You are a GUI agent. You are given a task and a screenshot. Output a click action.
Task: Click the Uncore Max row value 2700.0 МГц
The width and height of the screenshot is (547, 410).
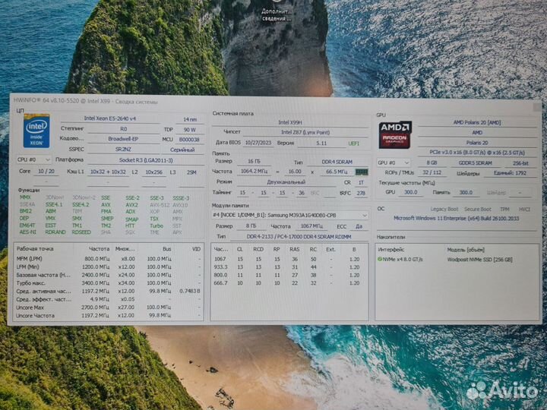[x=95, y=307]
